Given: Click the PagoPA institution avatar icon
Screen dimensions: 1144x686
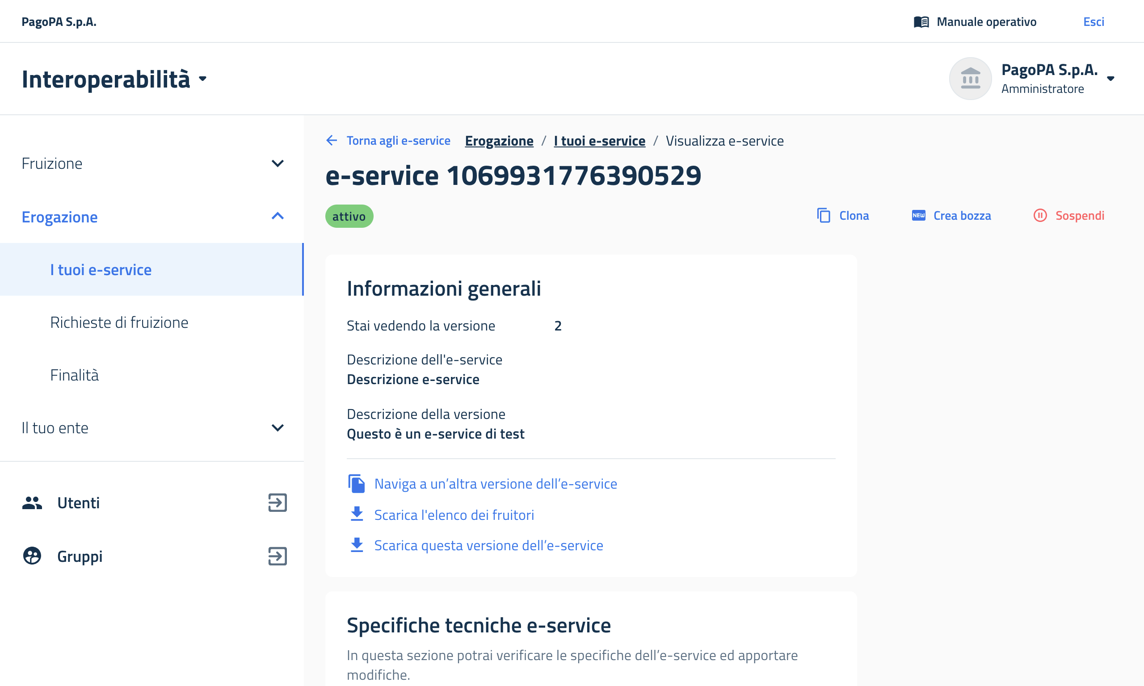Looking at the screenshot, I should tap(970, 79).
